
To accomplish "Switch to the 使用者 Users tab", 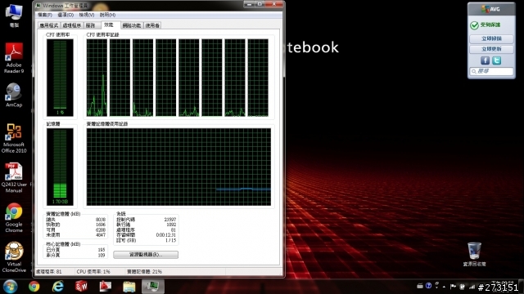I will click(152, 25).
